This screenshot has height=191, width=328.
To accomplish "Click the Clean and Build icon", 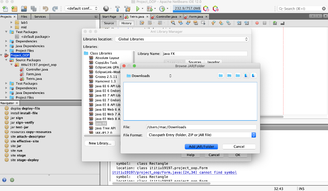I will pos(127,9).
